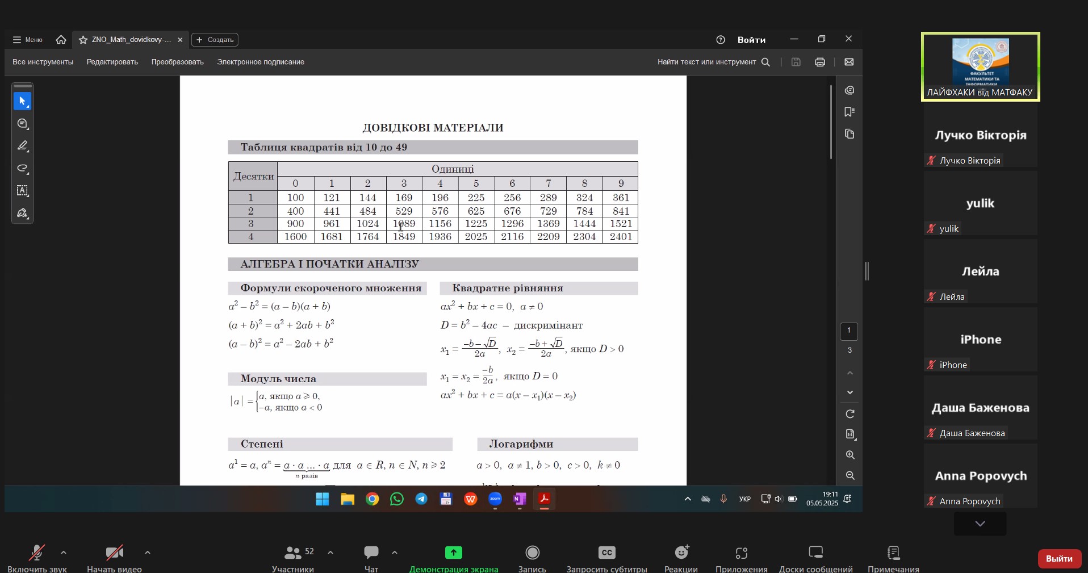Click the Найти текст или инструмент search field

point(714,62)
